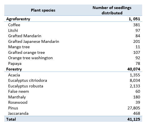The height and width of the screenshot is (128, 156).
Task: Click the Papaya value 78
Action: click(x=138, y=63)
